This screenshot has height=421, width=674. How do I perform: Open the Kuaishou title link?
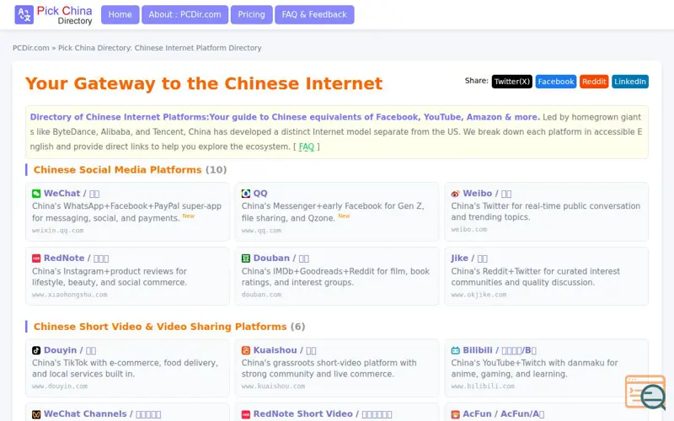285,350
